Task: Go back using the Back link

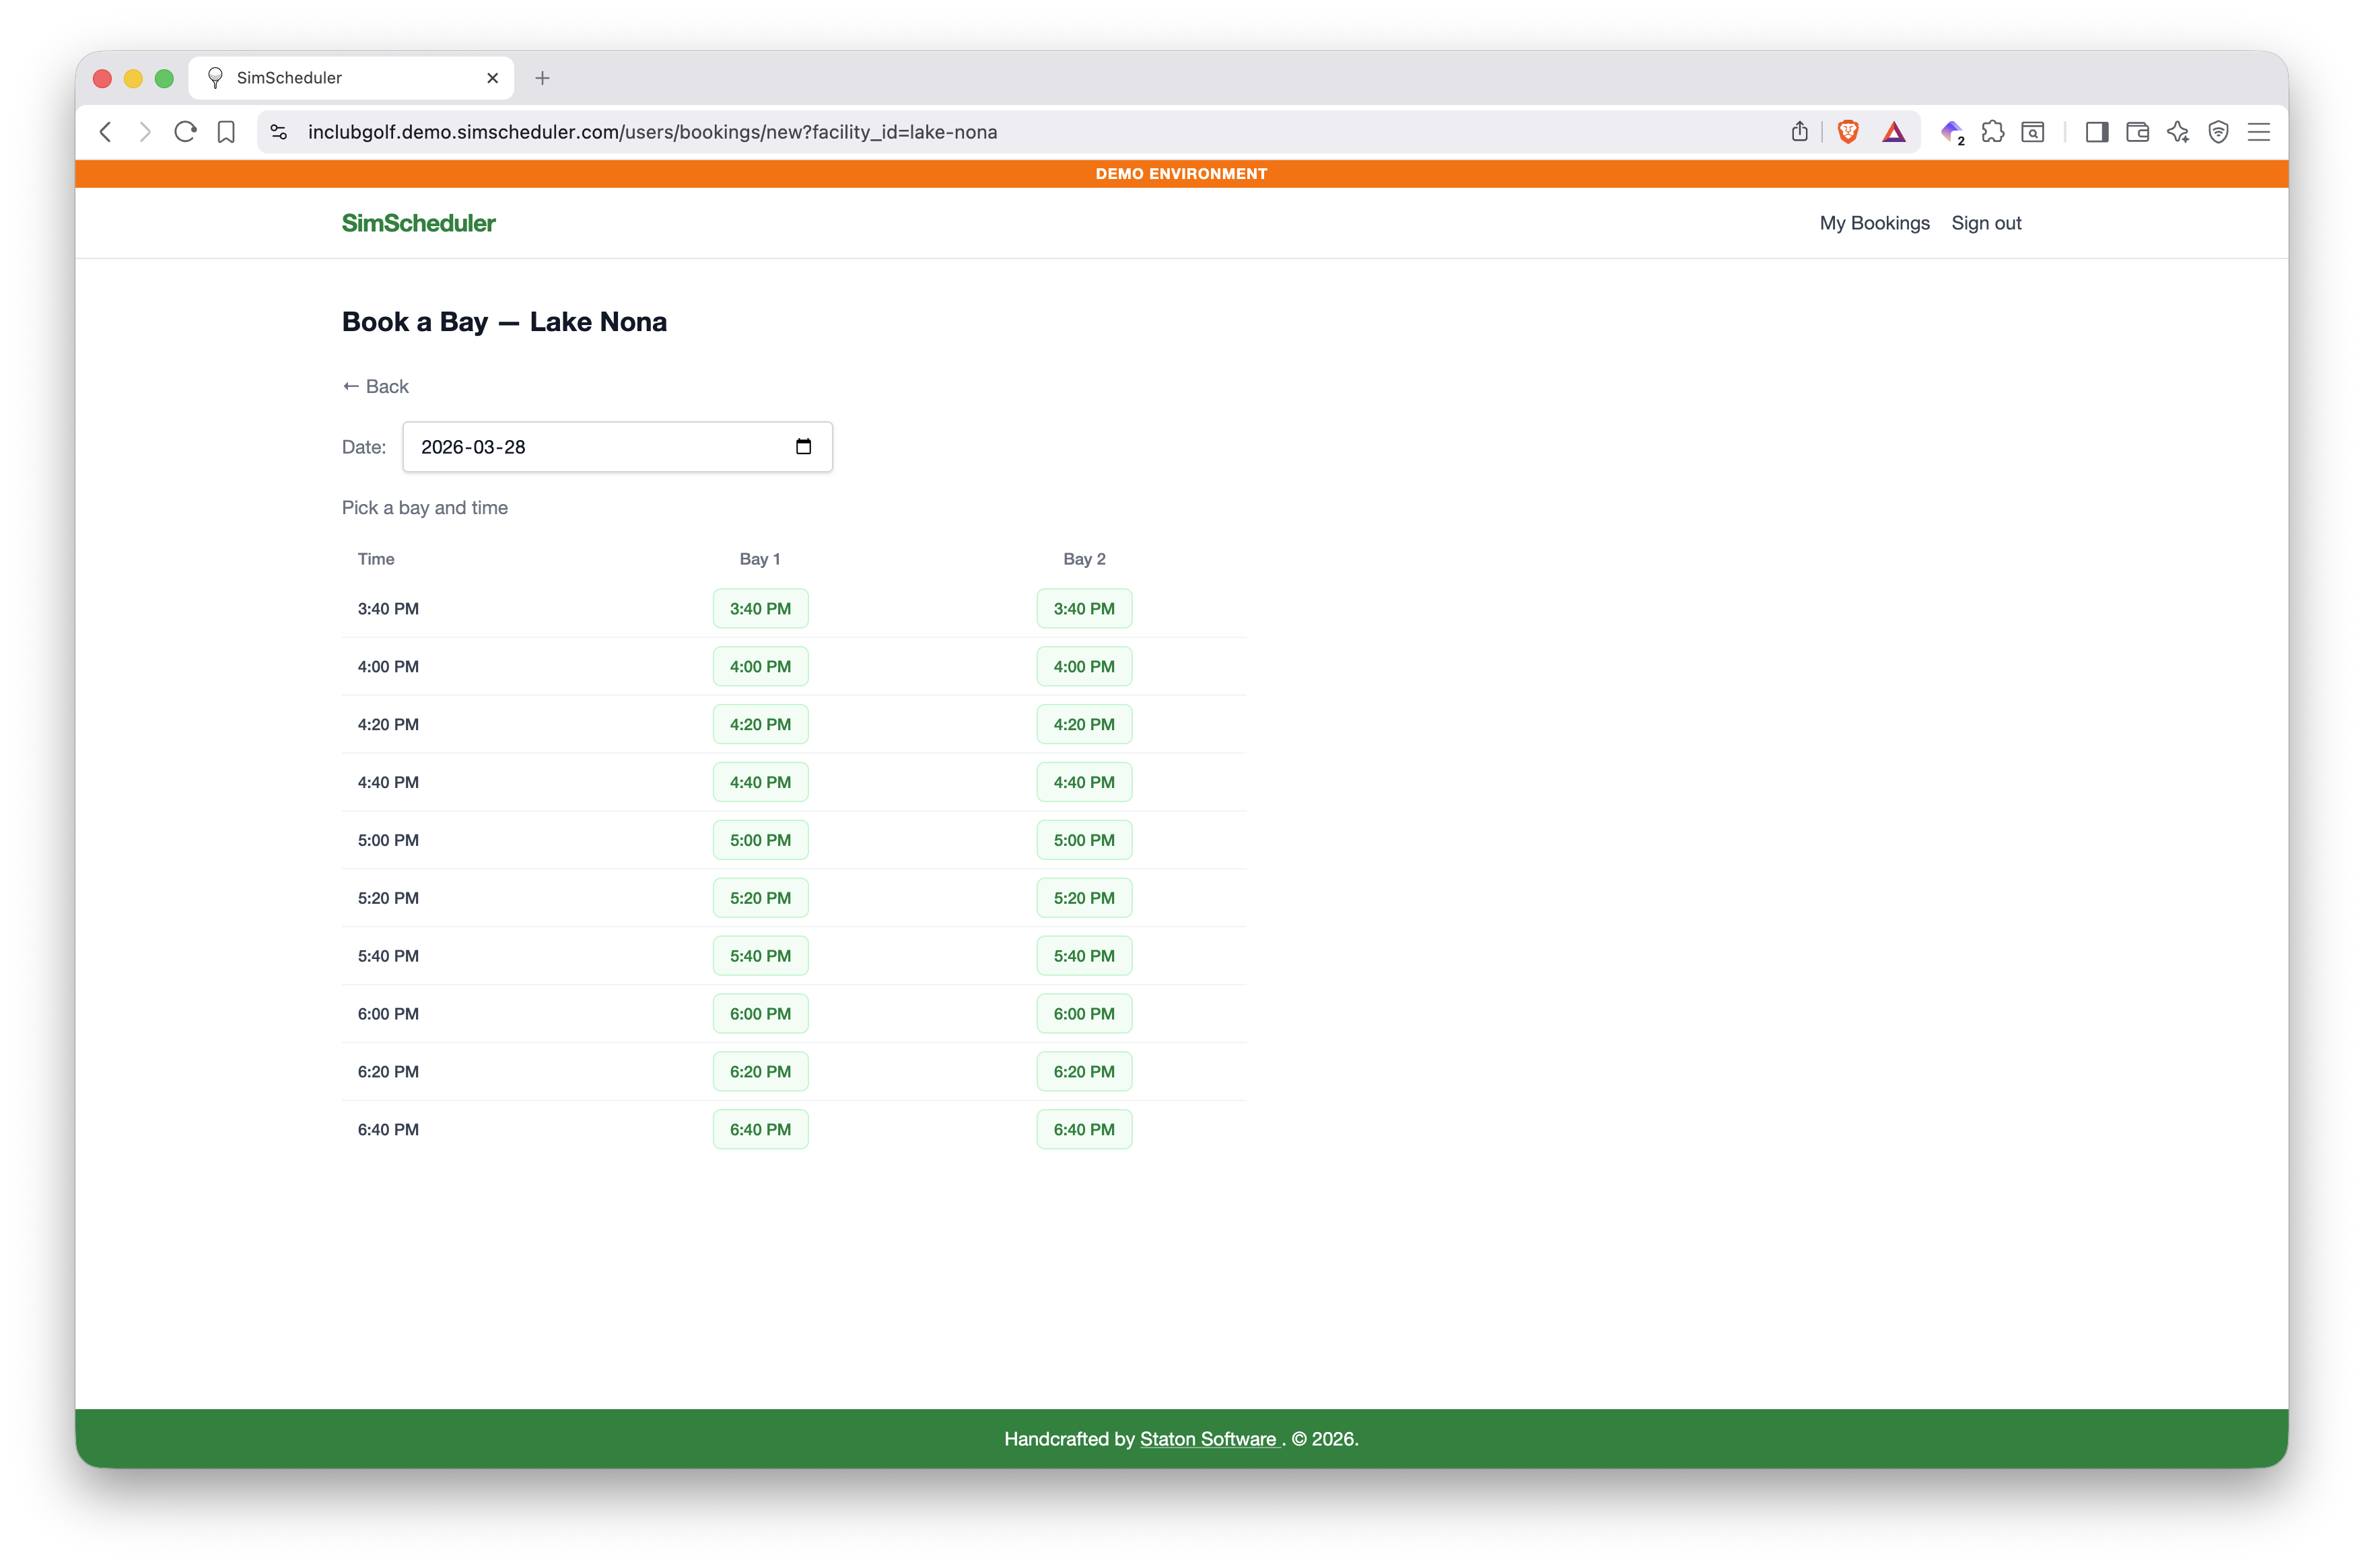Action: (375, 386)
